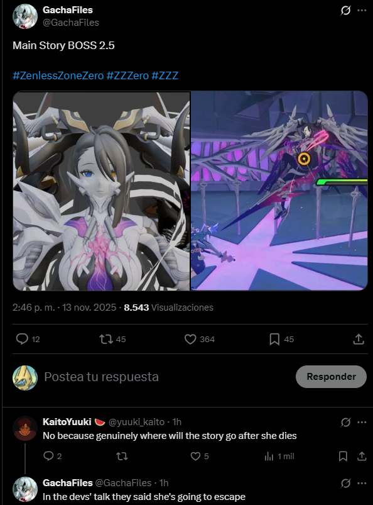Bookmark the main post with 45 bookmarks
Image resolution: width=373 pixels, height=505 pixels.
click(x=274, y=339)
